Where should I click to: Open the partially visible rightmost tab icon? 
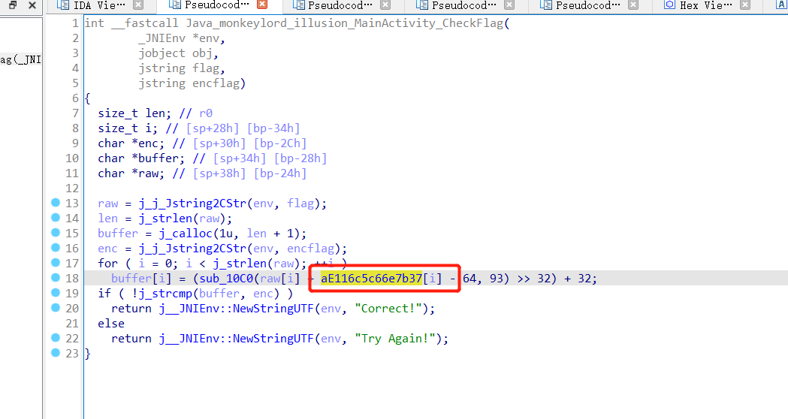point(782,5)
